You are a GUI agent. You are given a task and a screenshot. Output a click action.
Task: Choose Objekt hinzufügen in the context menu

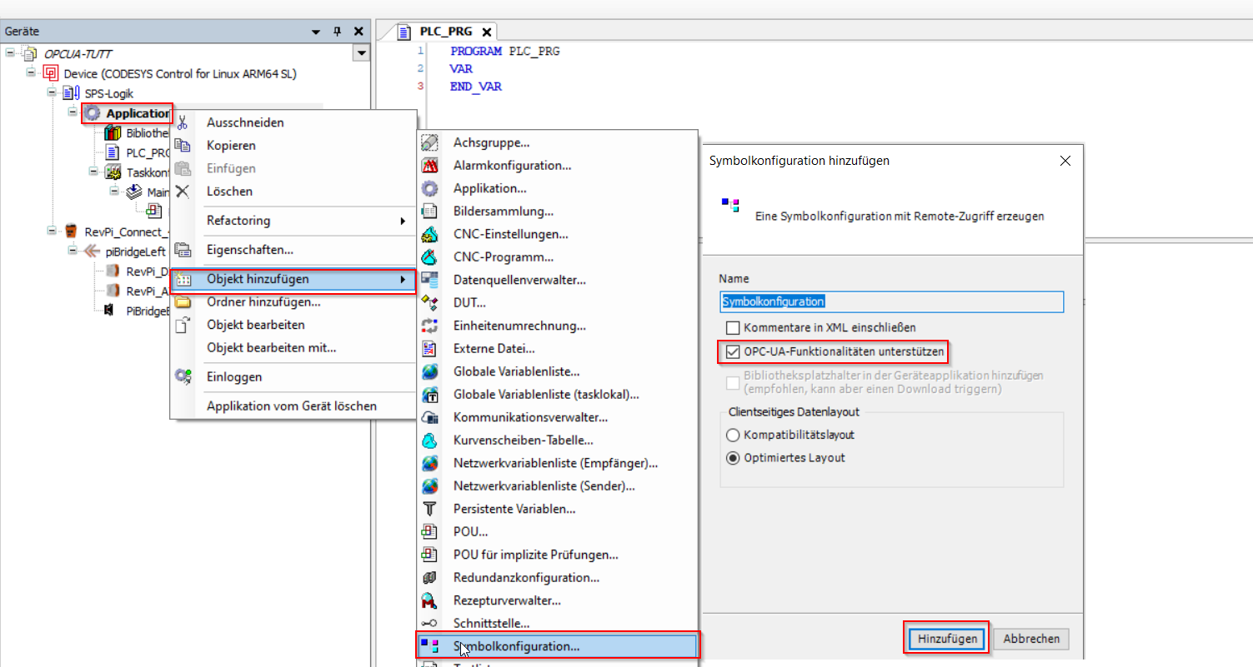click(293, 279)
